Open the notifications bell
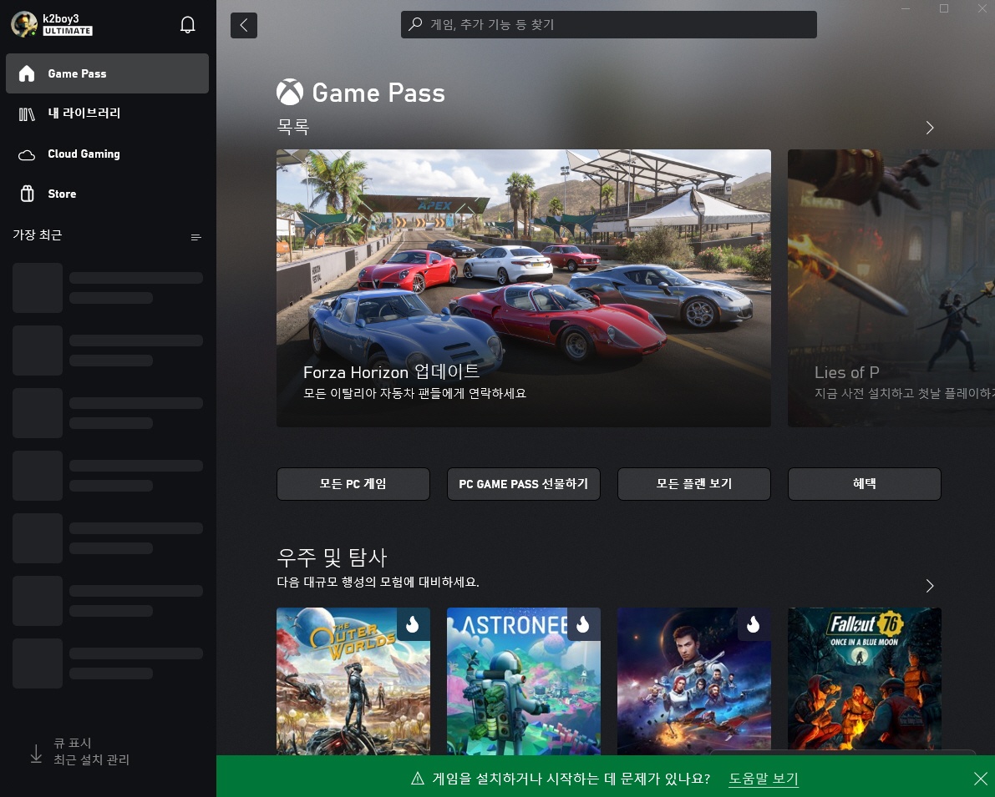 click(x=187, y=25)
